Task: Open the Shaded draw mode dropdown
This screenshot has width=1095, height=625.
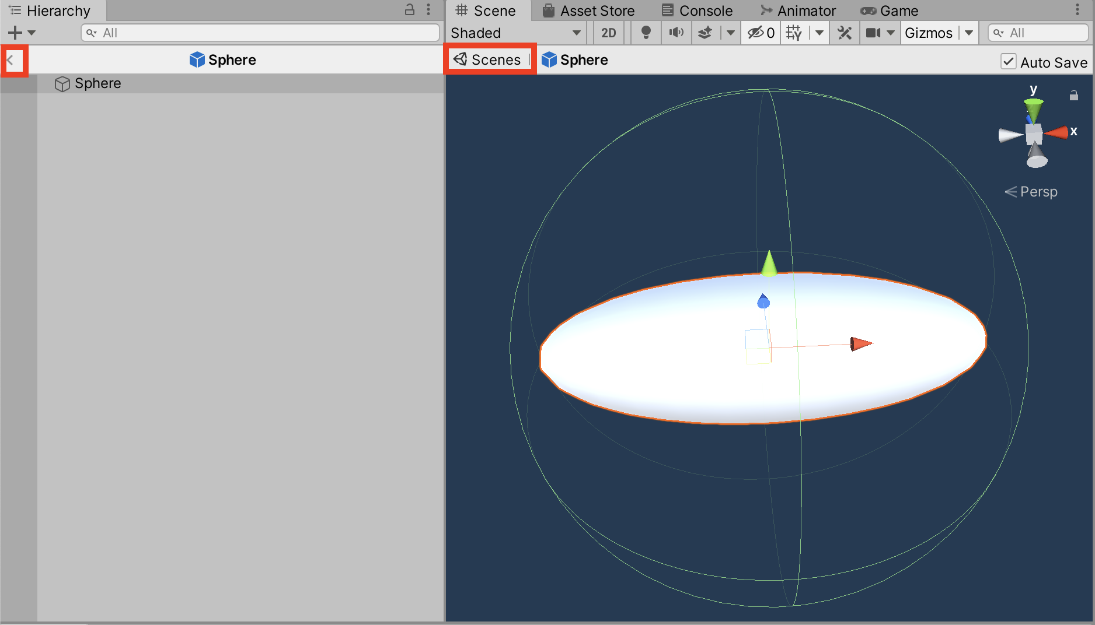Action: (x=516, y=33)
